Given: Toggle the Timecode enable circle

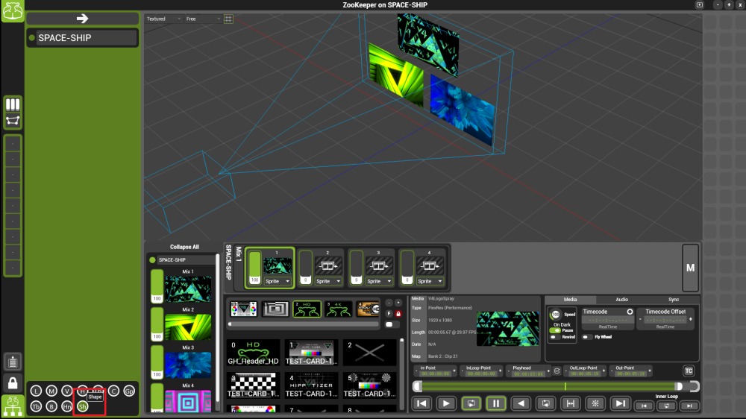Looking at the screenshot, I should tap(630, 312).
